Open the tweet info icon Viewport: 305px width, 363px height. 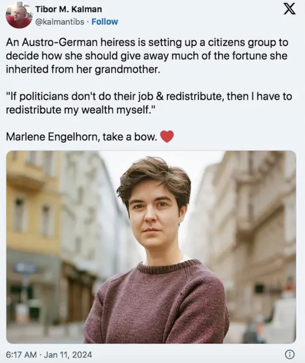[x=290, y=354]
